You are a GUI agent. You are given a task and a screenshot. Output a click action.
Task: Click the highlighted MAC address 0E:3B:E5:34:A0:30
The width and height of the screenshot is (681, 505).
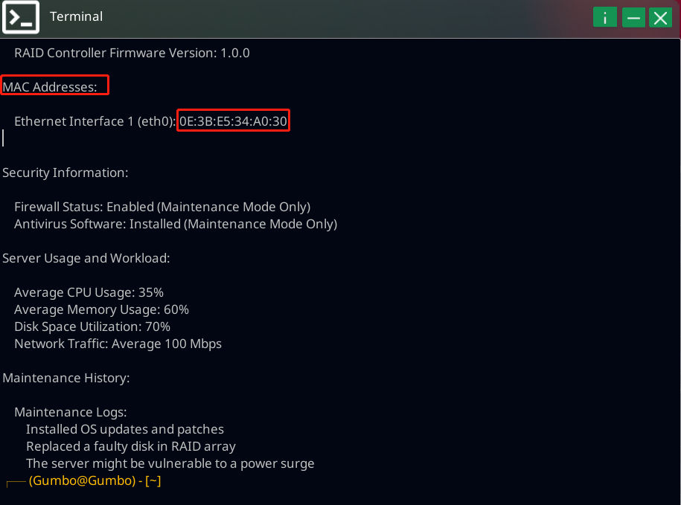point(233,121)
